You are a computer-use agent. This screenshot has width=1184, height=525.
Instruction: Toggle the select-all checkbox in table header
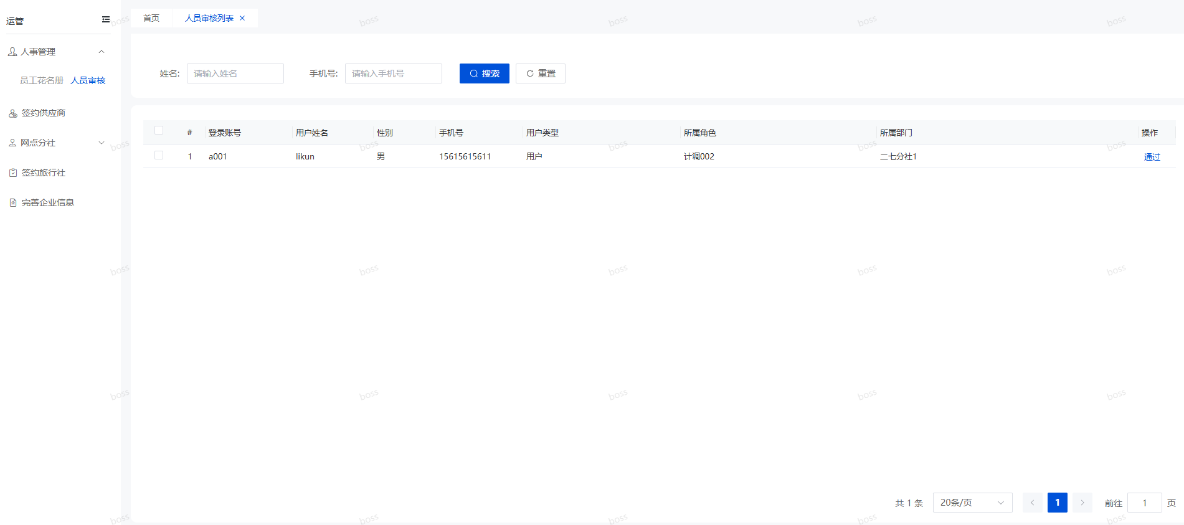click(159, 131)
